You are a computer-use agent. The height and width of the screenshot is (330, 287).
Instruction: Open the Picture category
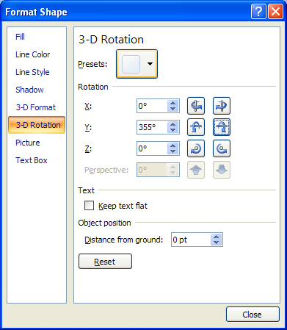37,143
